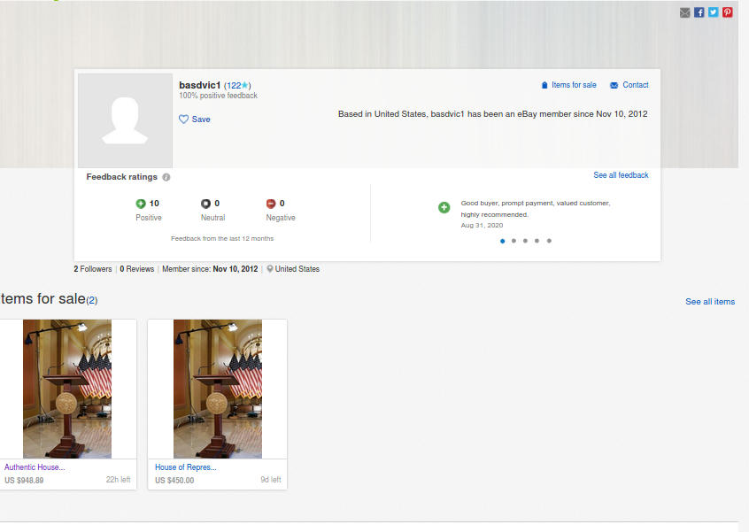Open the Contact link
This screenshot has width=749, height=532.
[636, 85]
